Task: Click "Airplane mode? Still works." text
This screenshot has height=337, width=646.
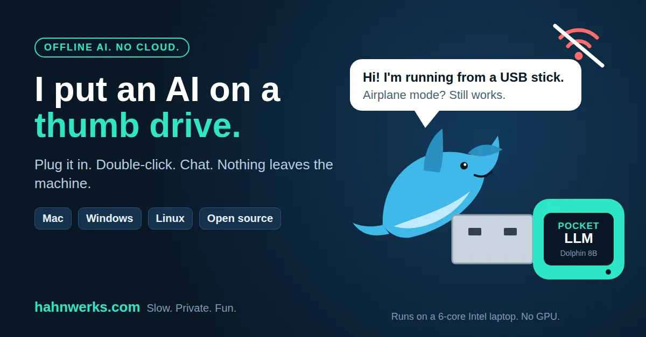Action: click(x=434, y=95)
